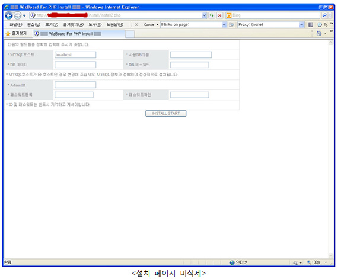Open a new blank tab
The image size is (338, 279).
click(x=130, y=34)
